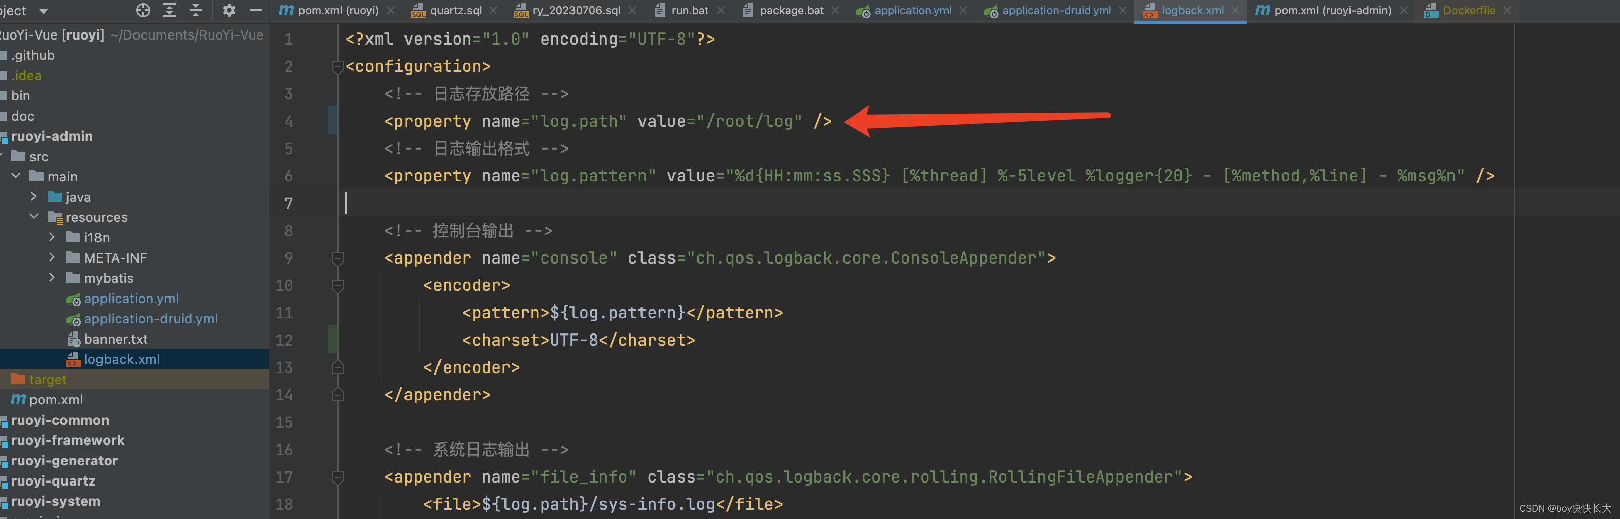Click the ${log.pattern} pattern text
Image resolution: width=1620 pixels, height=519 pixels.
point(618,313)
